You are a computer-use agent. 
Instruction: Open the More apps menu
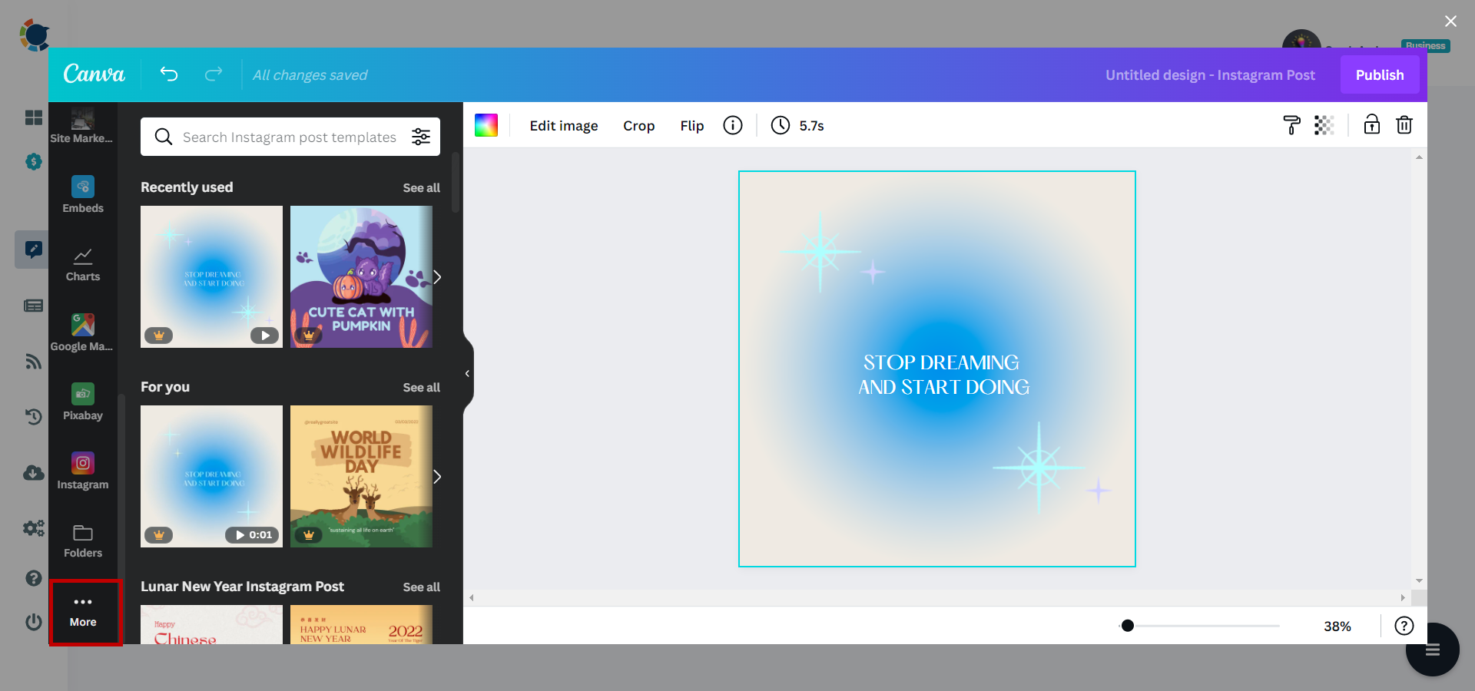pyautogui.click(x=85, y=612)
